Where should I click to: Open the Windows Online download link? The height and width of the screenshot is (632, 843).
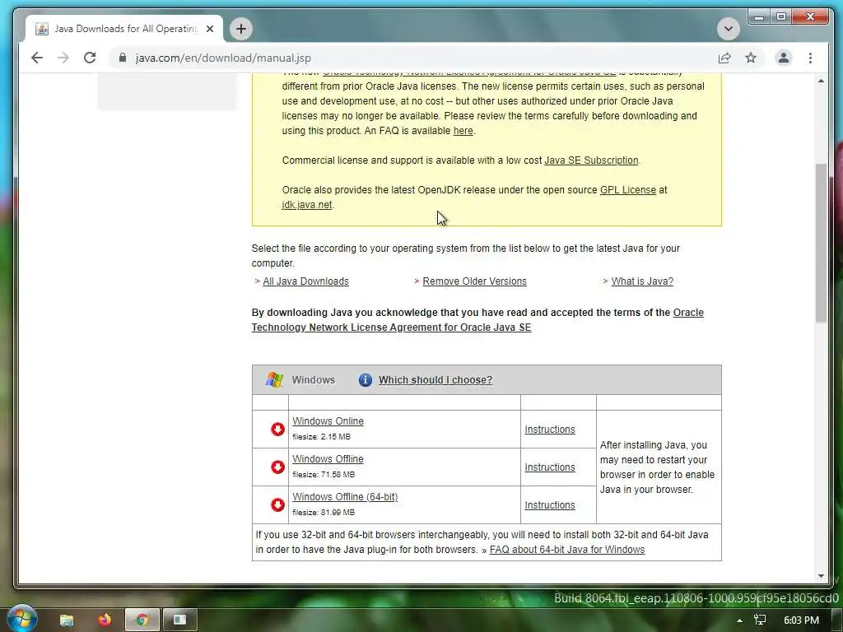click(328, 421)
